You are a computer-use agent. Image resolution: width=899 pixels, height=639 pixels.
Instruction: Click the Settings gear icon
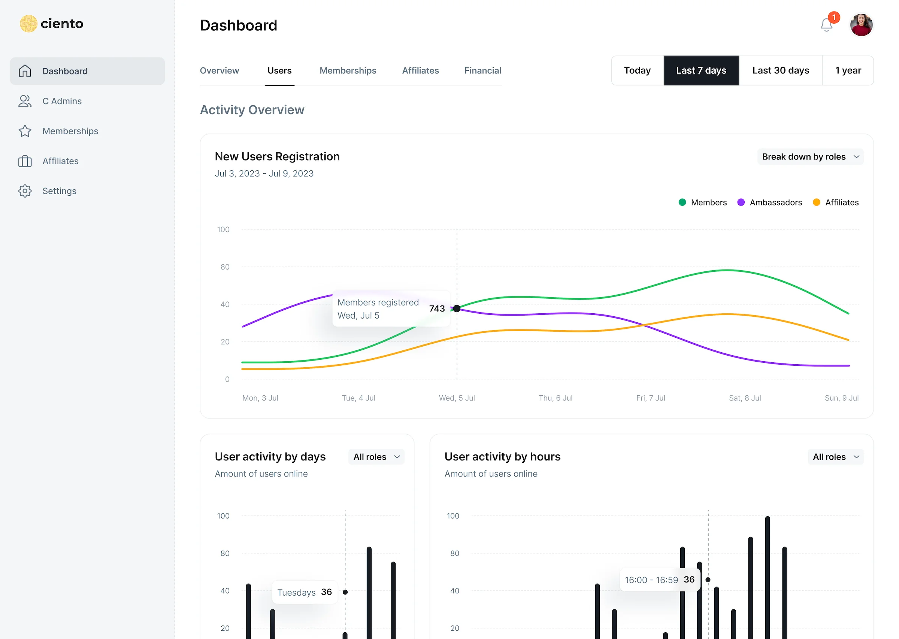25,191
